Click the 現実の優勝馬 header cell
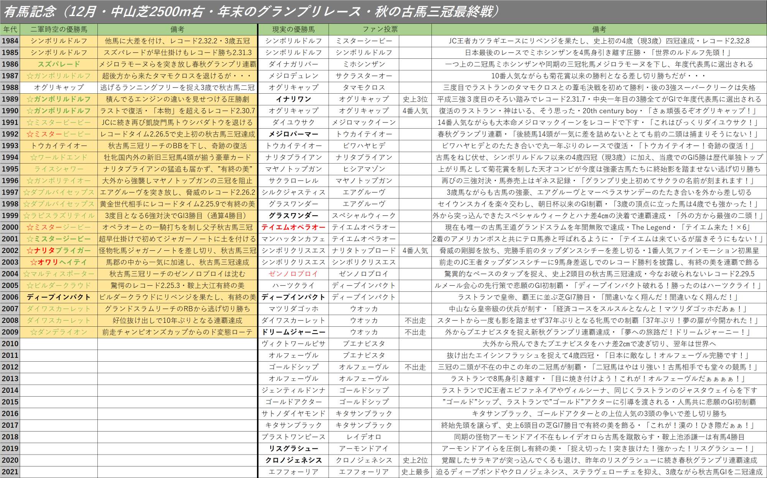 [293, 29]
